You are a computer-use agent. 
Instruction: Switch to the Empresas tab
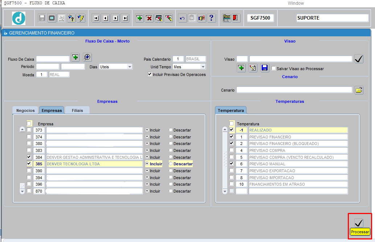click(x=52, y=110)
